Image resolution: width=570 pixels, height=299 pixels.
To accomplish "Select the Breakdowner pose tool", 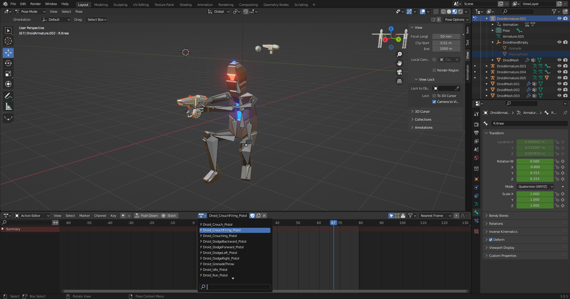I will click(8, 118).
